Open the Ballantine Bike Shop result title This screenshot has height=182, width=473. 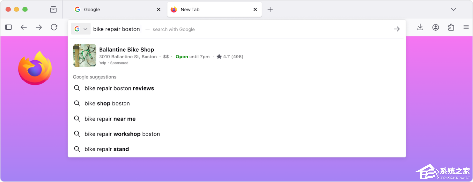126,50
